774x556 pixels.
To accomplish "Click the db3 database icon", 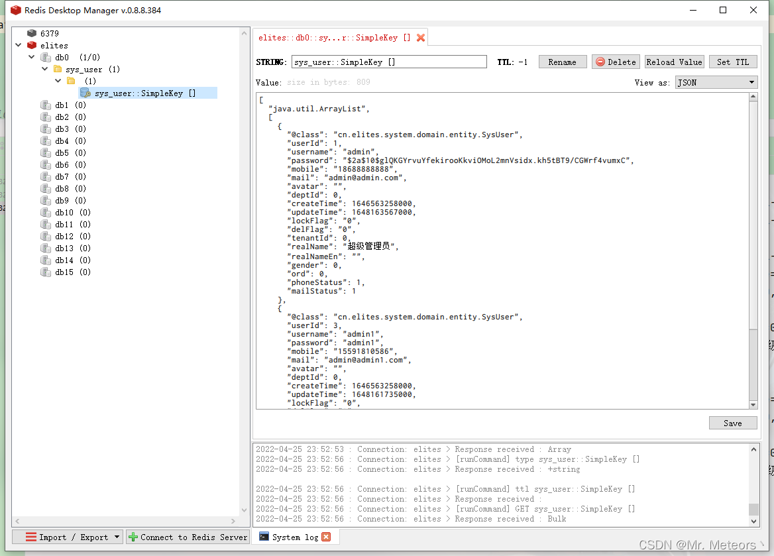I will pos(46,129).
